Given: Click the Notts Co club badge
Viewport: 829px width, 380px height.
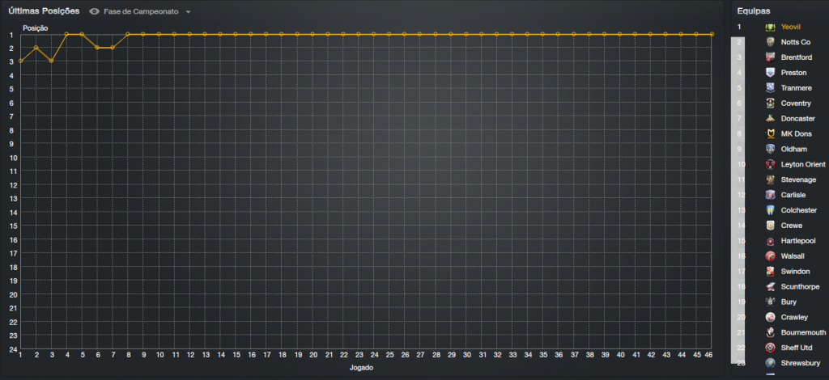Looking at the screenshot, I should coord(770,42).
